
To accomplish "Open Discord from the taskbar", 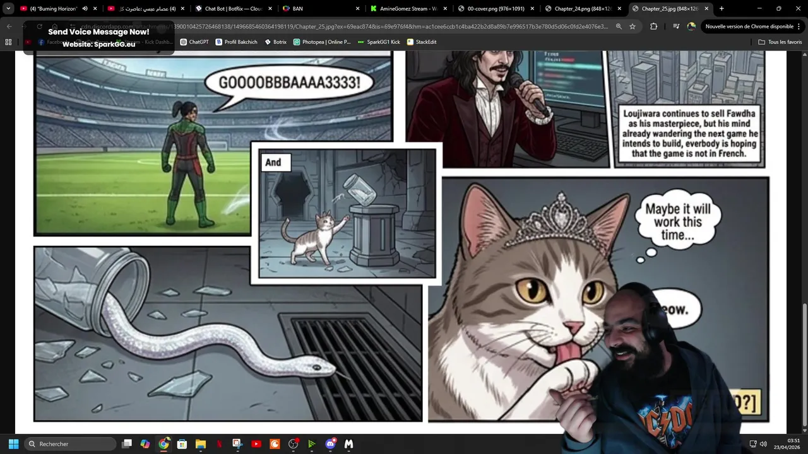I will coord(330,444).
